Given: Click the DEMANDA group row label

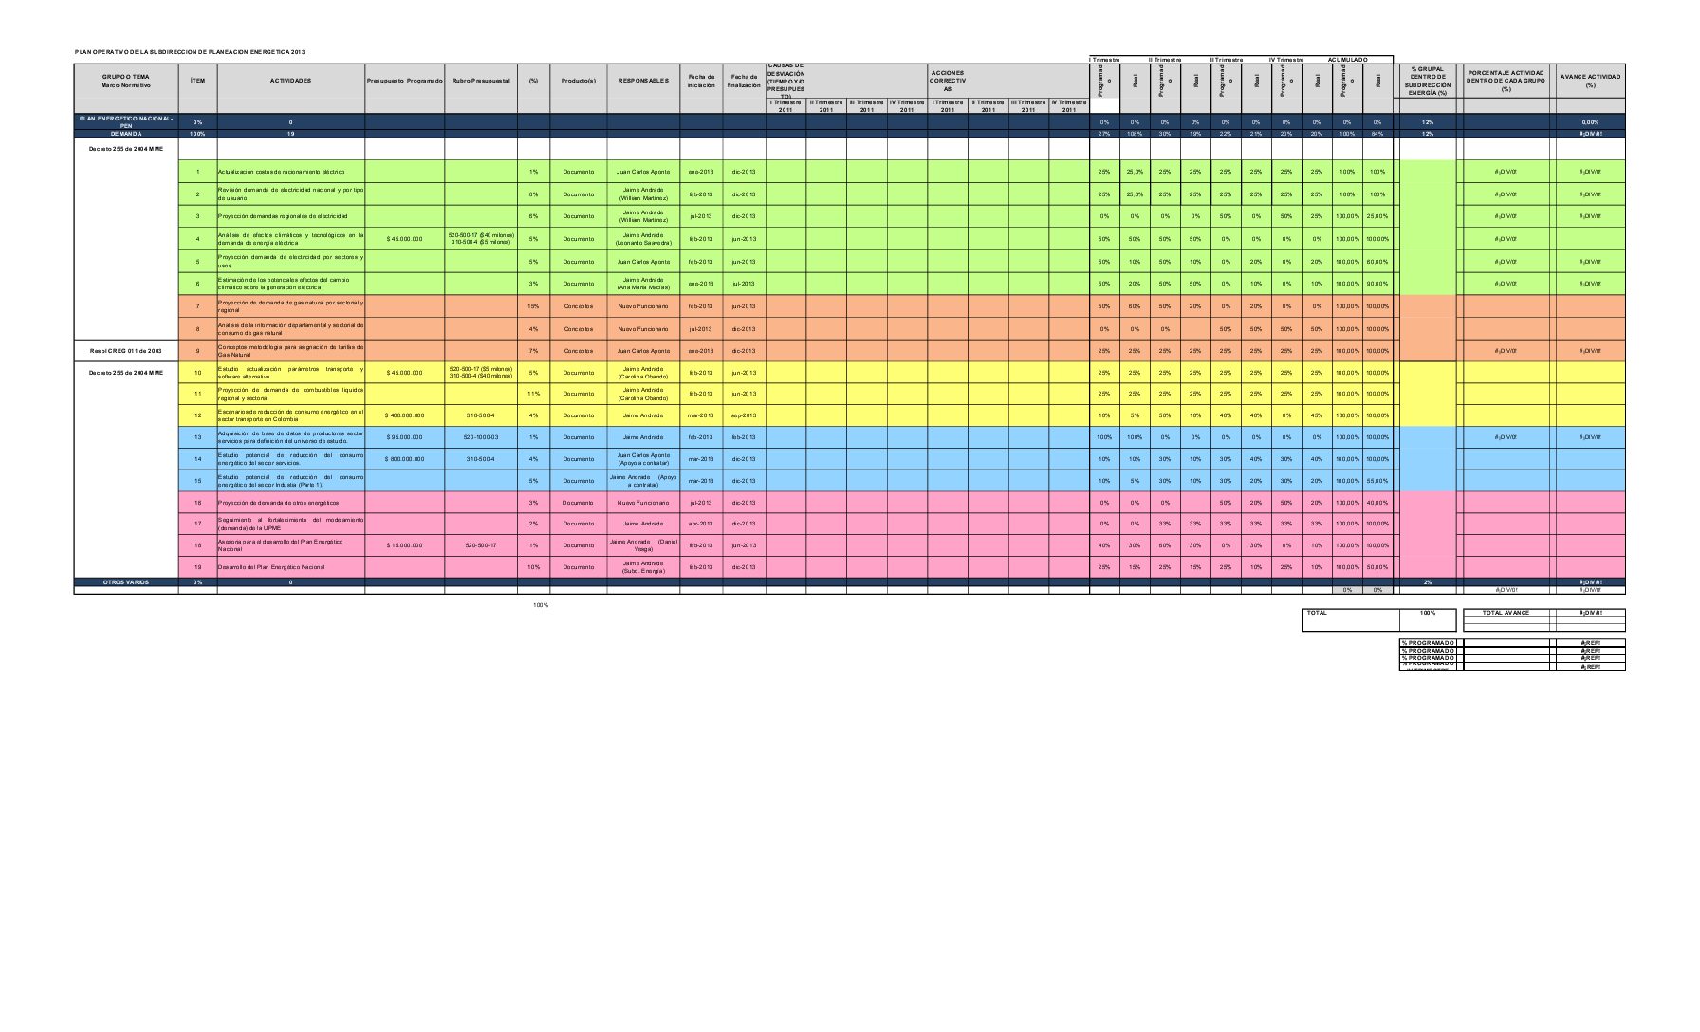Looking at the screenshot, I should pos(125,134).
